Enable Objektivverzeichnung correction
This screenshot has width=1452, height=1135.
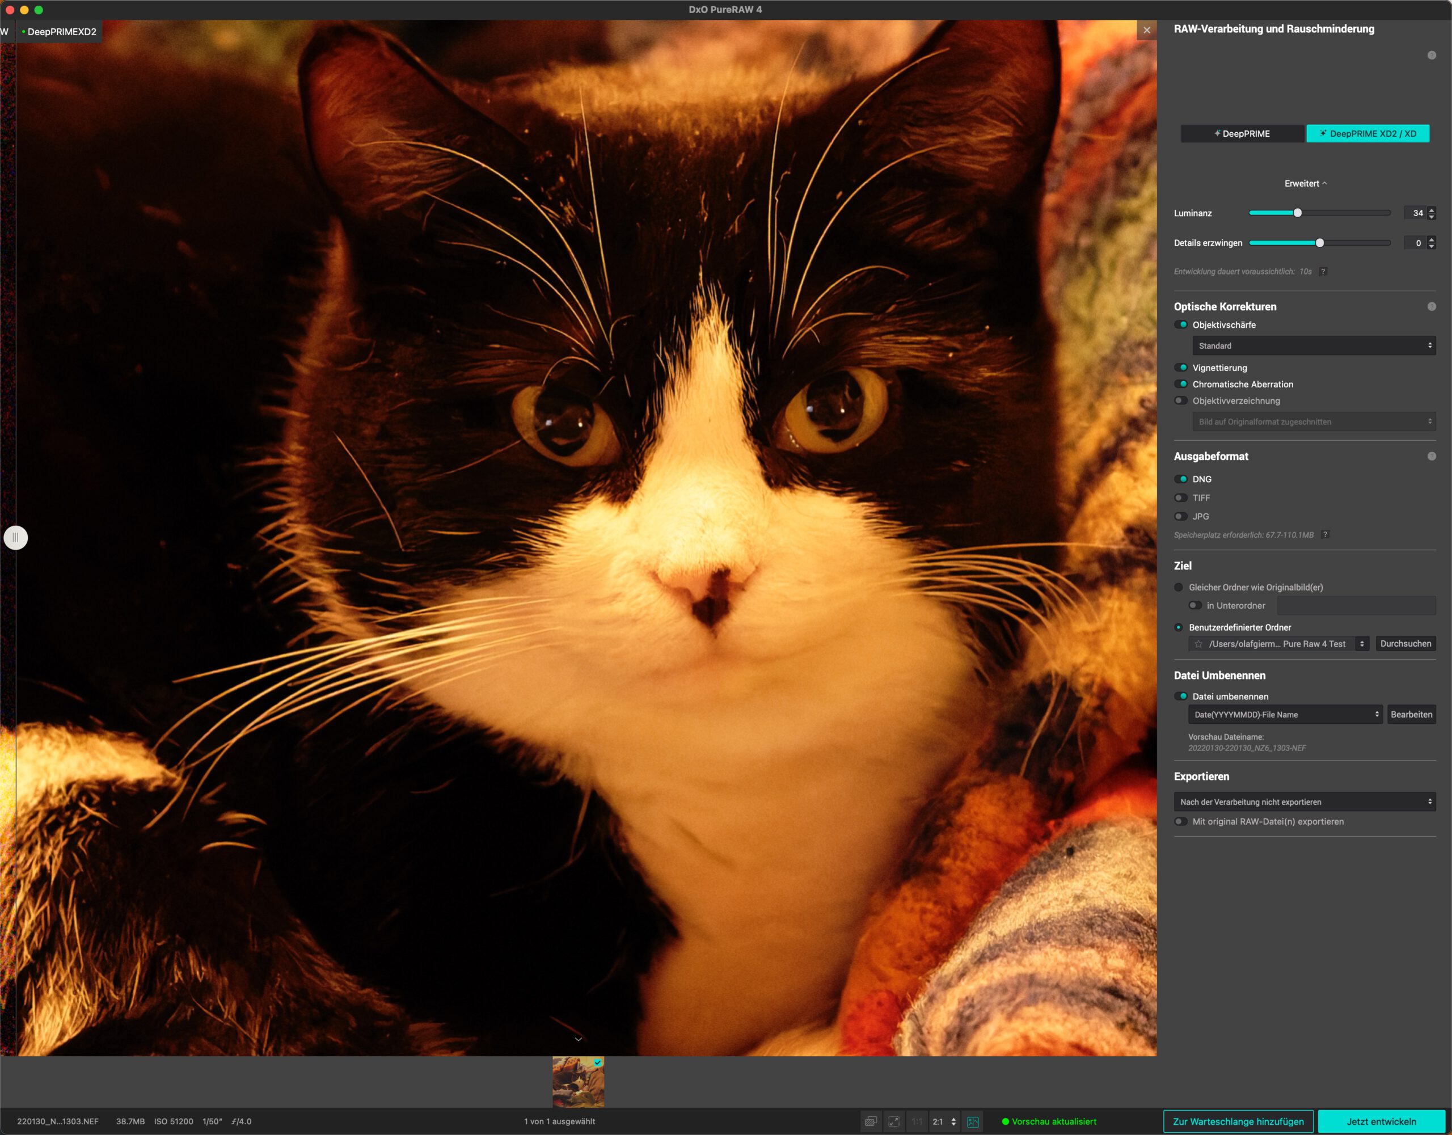[x=1181, y=401]
